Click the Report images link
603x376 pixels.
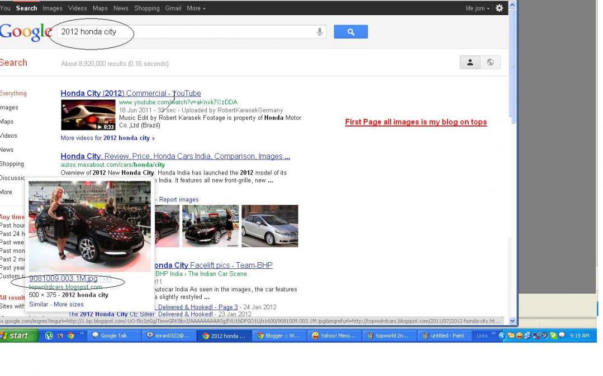(x=179, y=200)
